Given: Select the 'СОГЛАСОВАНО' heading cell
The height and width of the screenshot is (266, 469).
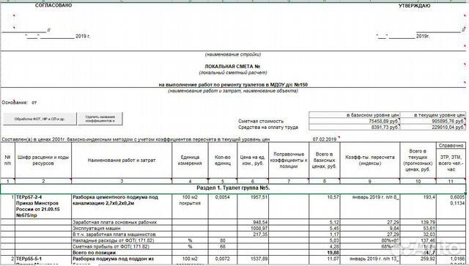Looking at the screenshot, I should click(53, 5).
